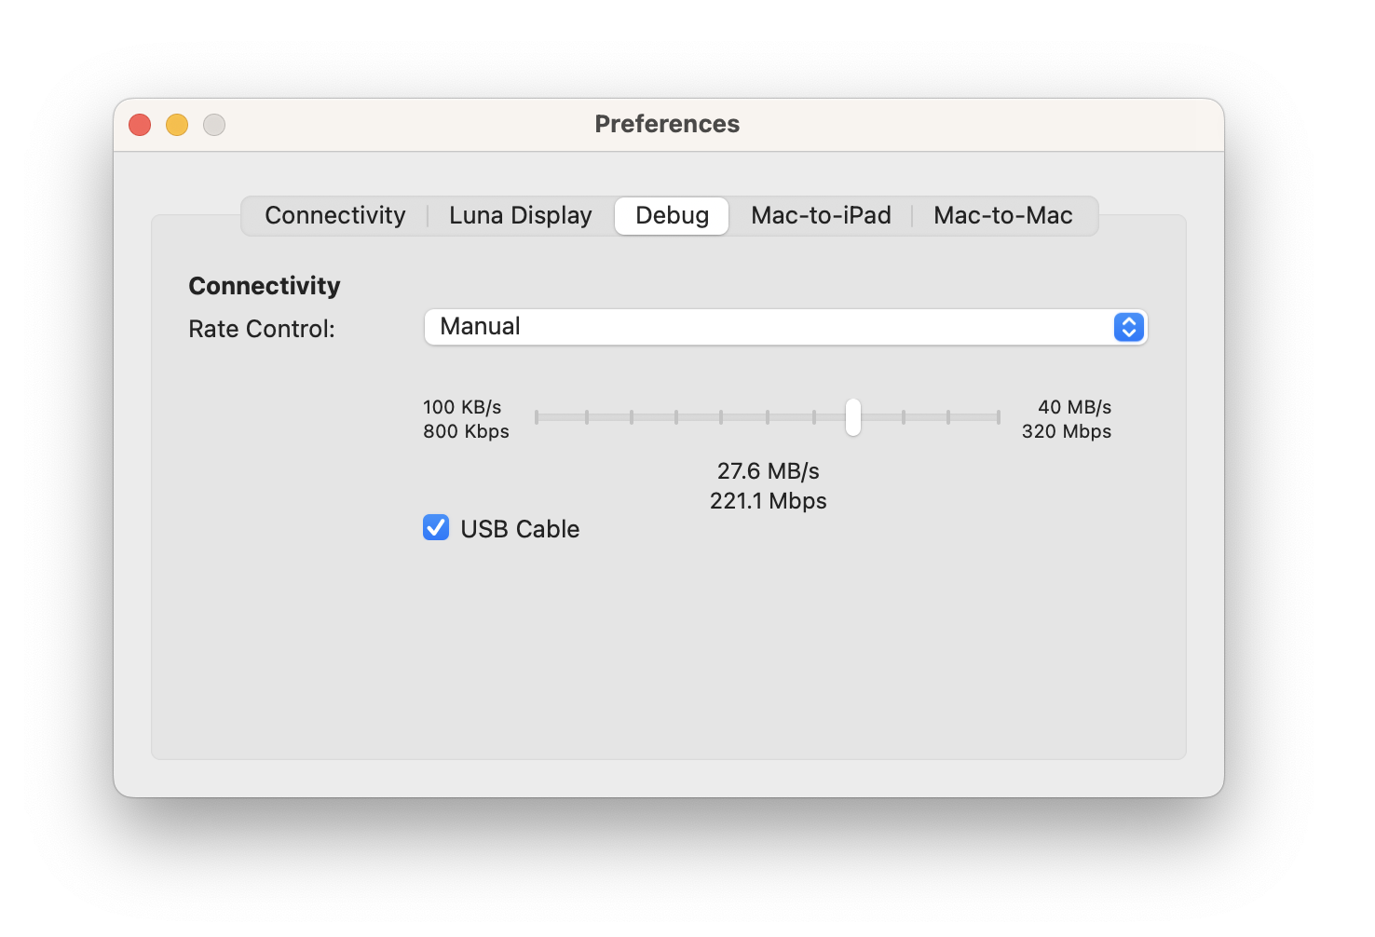Open the Luna Display tab
Image resolution: width=1375 pixels, height=937 pixels.
pos(519,215)
